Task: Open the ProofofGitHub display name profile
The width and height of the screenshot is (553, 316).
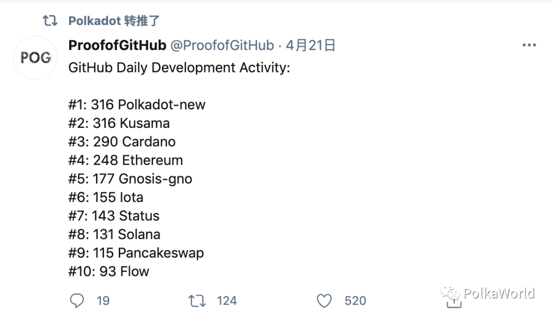Action: coord(117,46)
